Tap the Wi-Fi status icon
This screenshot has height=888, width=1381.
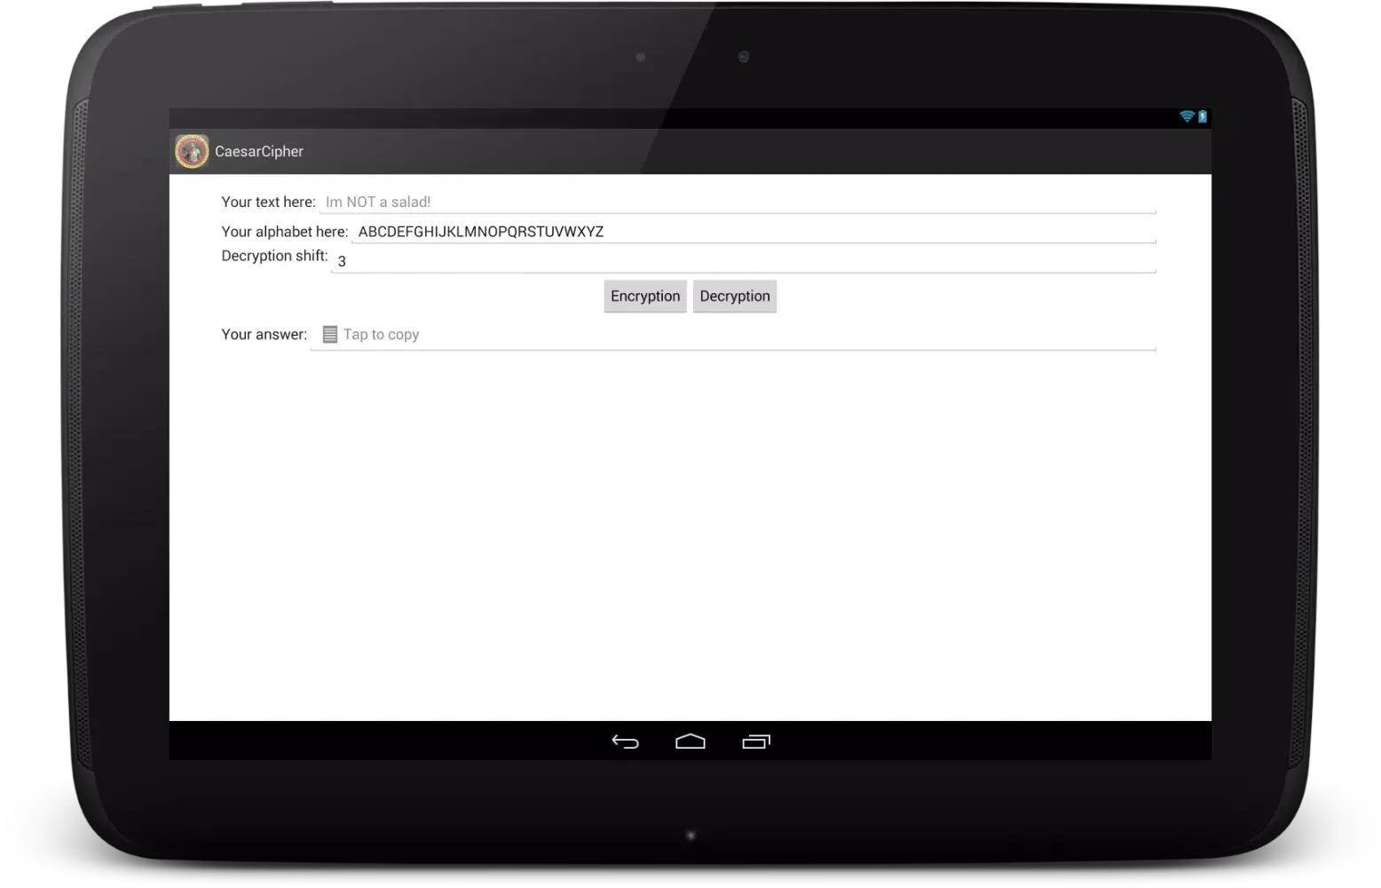coord(1187,116)
